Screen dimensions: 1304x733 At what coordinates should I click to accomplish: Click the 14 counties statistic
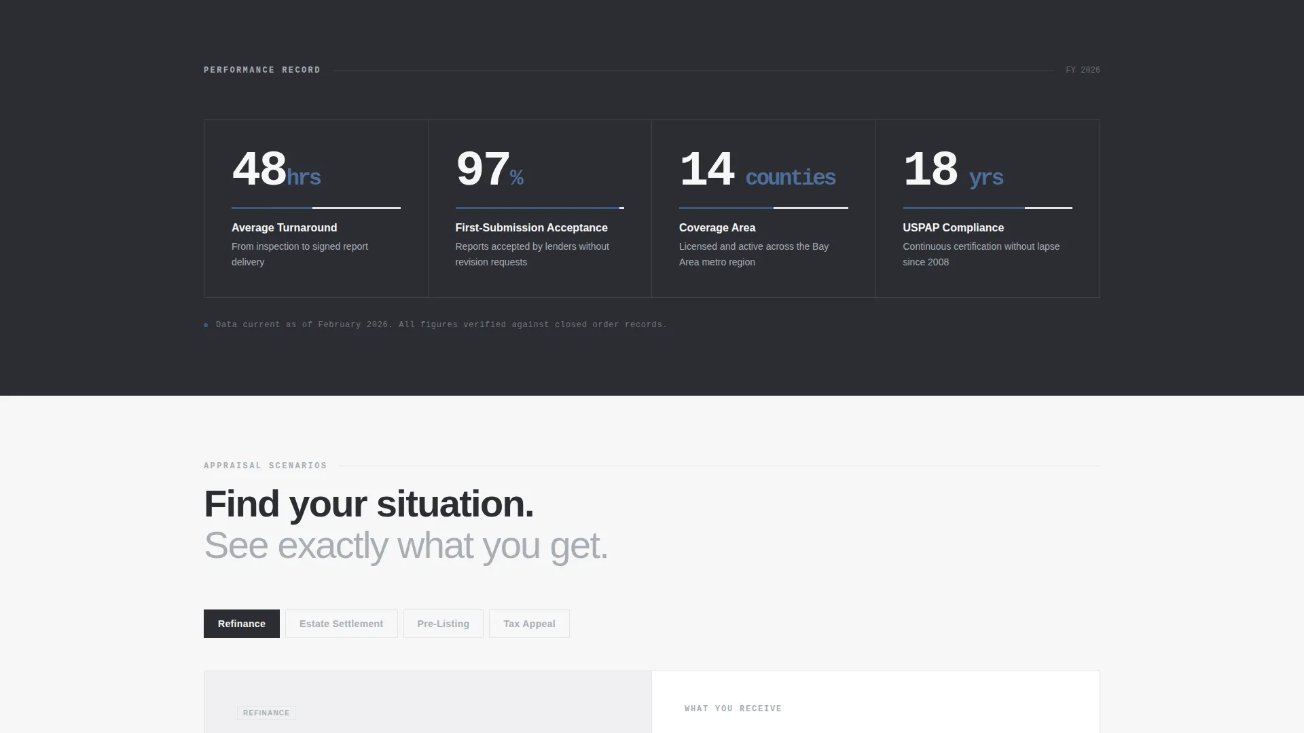click(x=757, y=170)
